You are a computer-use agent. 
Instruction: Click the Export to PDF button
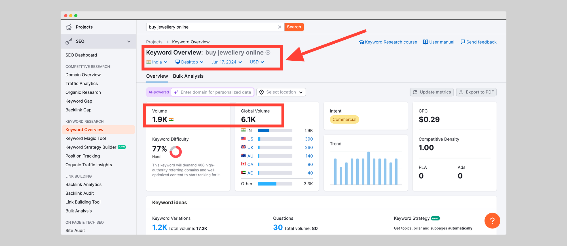476,92
